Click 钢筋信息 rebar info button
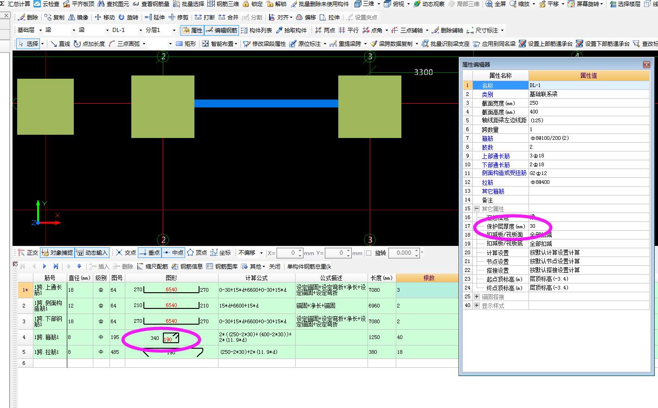The height and width of the screenshot is (408, 658). tap(187, 266)
